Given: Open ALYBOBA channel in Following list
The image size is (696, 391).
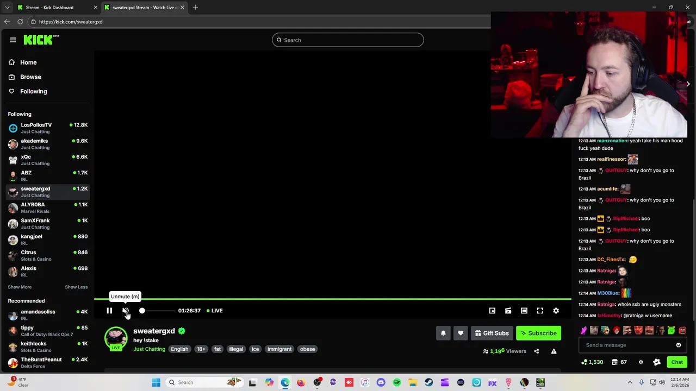Looking at the screenshot, I should 48,208.
